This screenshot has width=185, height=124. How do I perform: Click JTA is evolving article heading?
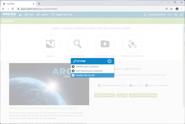(x=43, y=108)
